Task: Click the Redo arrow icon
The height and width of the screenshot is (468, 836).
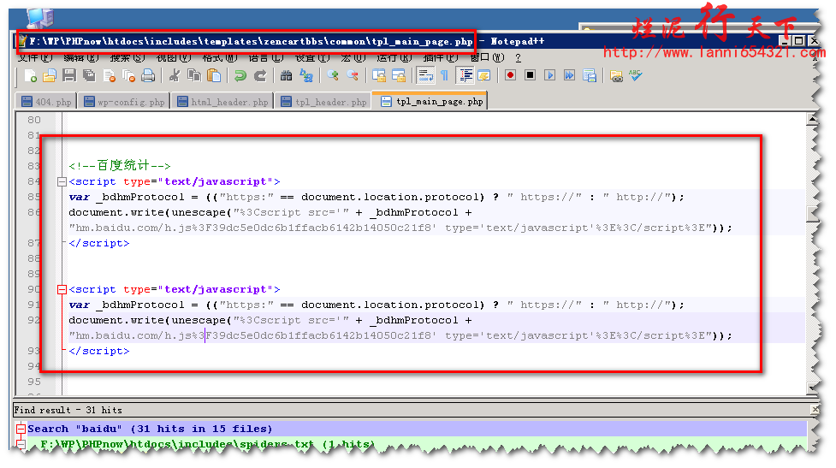Action: (x=259, y=76)
